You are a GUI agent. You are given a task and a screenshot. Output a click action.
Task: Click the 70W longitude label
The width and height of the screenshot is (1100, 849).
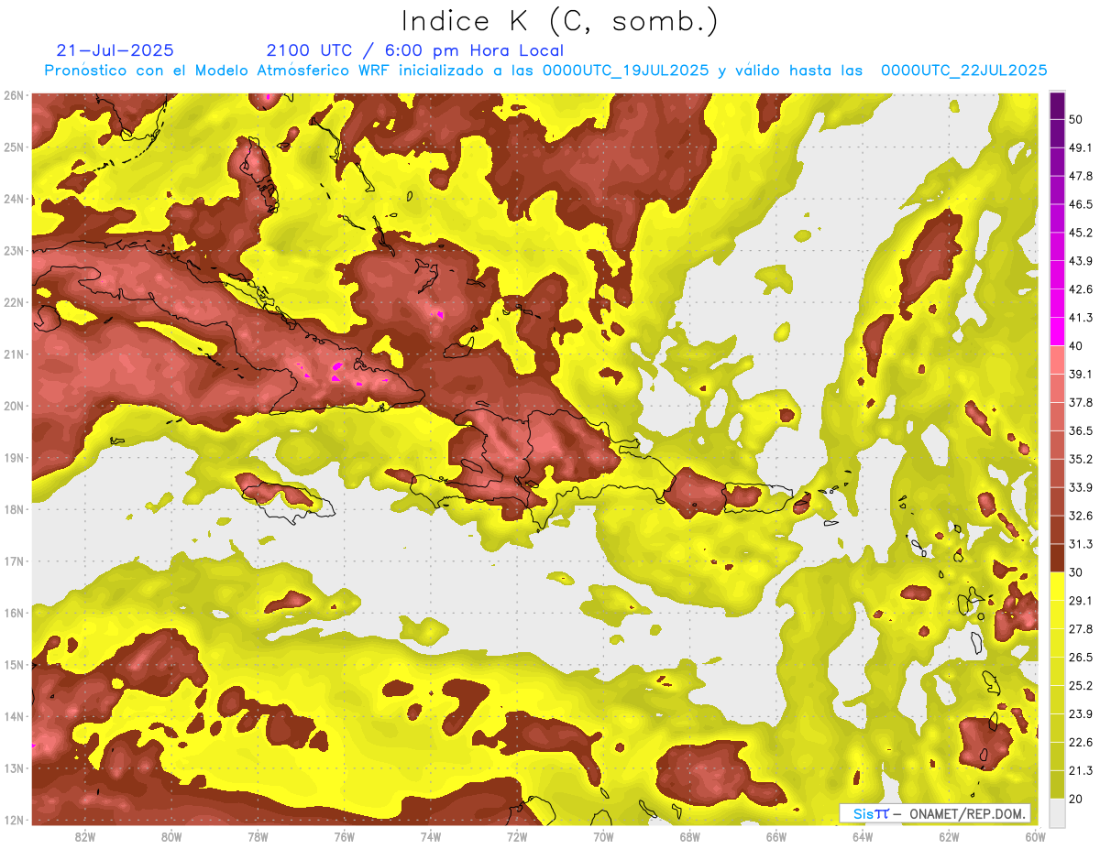(603, 837)
